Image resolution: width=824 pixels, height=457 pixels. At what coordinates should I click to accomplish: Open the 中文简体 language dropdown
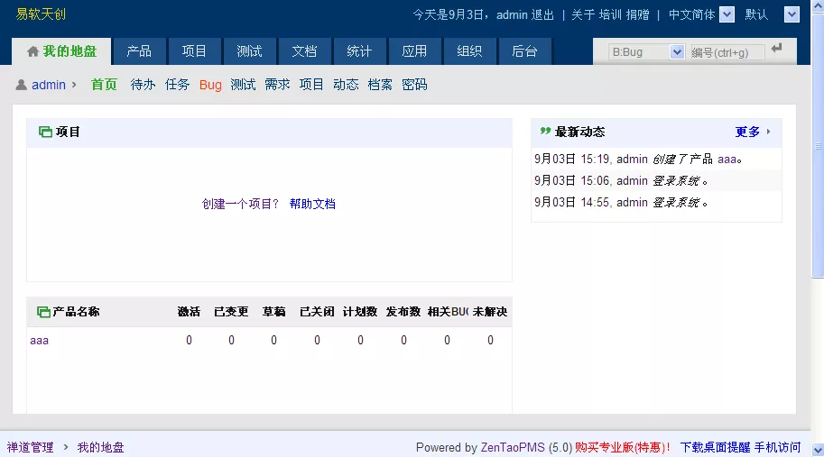click(x=727, y=14)
